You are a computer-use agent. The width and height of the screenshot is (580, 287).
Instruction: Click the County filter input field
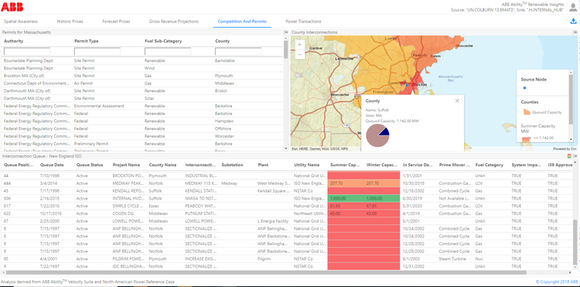[238, 51]
